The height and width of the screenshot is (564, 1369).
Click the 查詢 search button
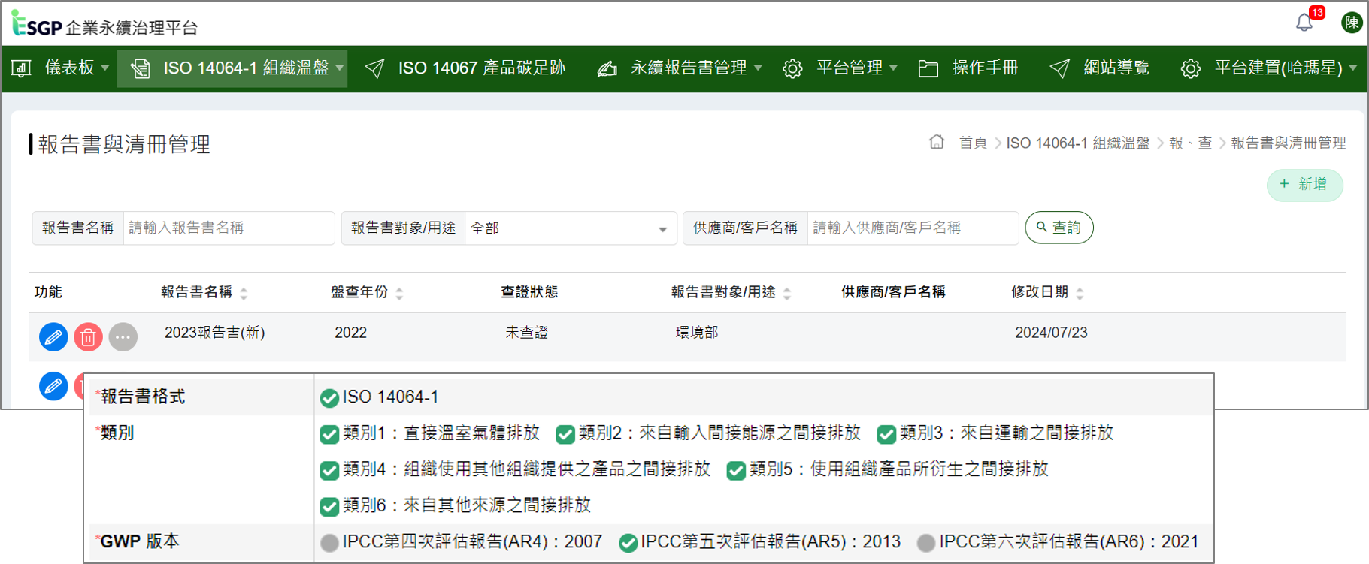[x=1059, y=228]
